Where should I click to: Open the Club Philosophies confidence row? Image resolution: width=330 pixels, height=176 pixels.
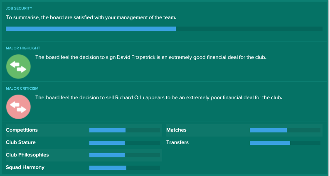[x=84, y=155]
